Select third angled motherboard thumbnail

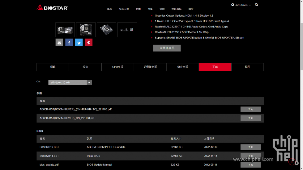pos(106,30)
